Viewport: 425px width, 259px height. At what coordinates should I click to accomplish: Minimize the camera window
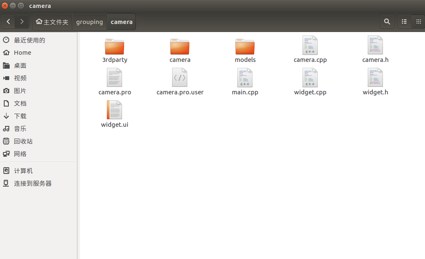pyautogui.click(x=13, y=5)
